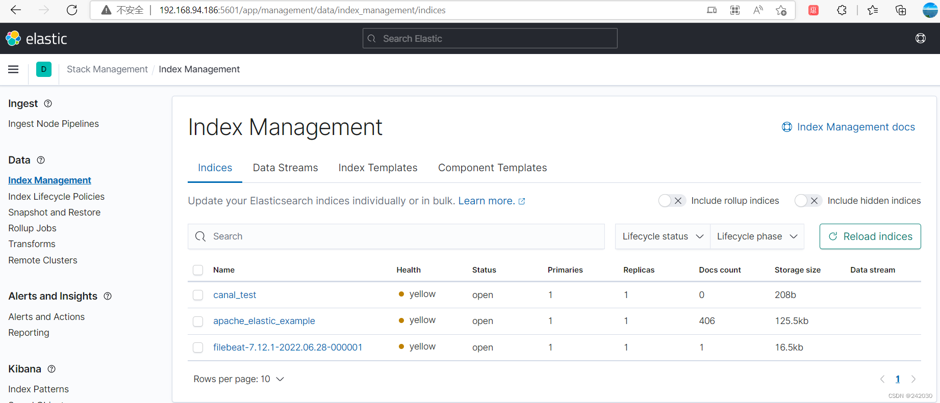Open filebeat-7.12.1-2022.06.28-000001 index link
The width and height of the screenshot is (940, 403).
288,347
